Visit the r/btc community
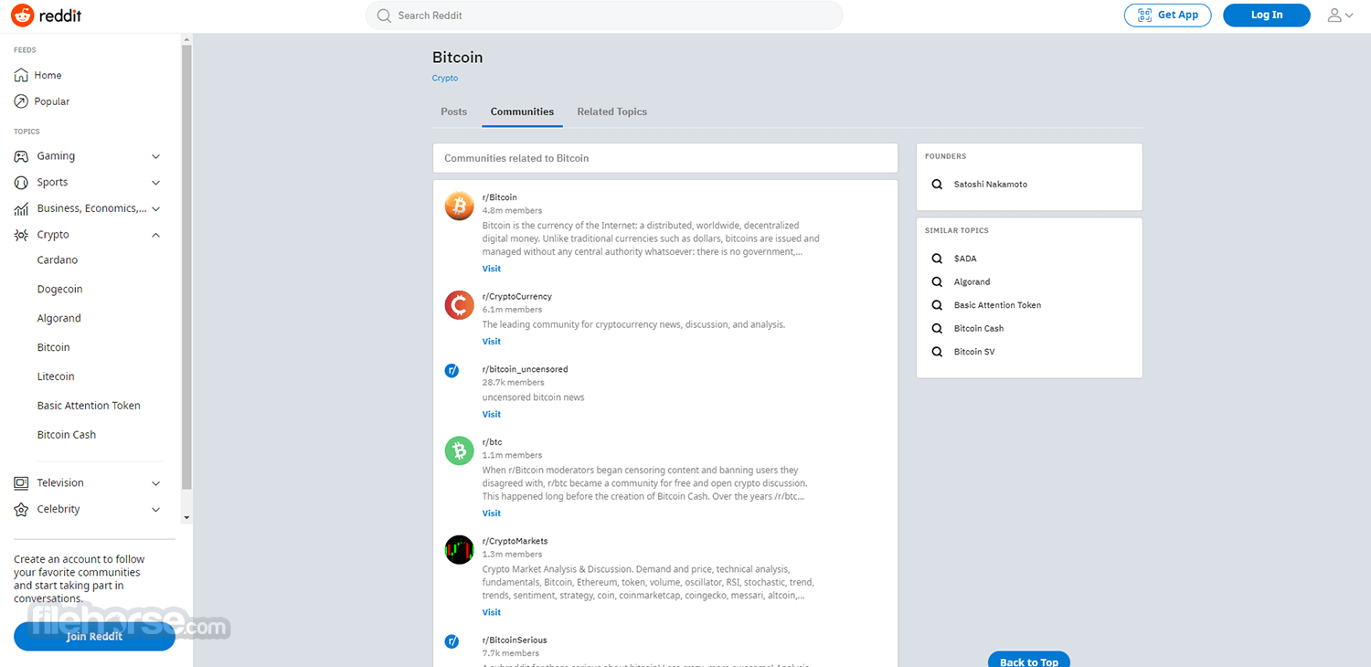This screenshot has width=1371, height=667. (492, 513)
